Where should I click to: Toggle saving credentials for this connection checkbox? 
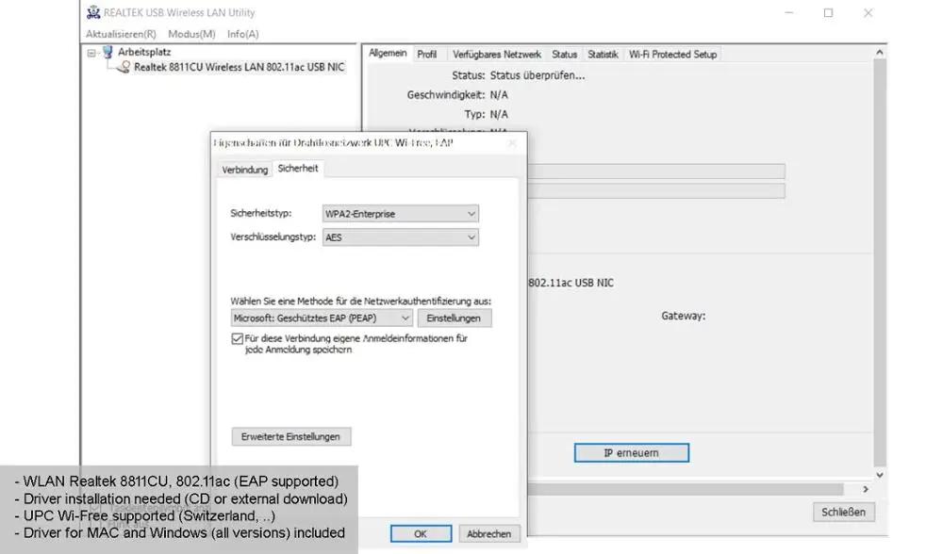pyautogui.click(x=237, y=339)
